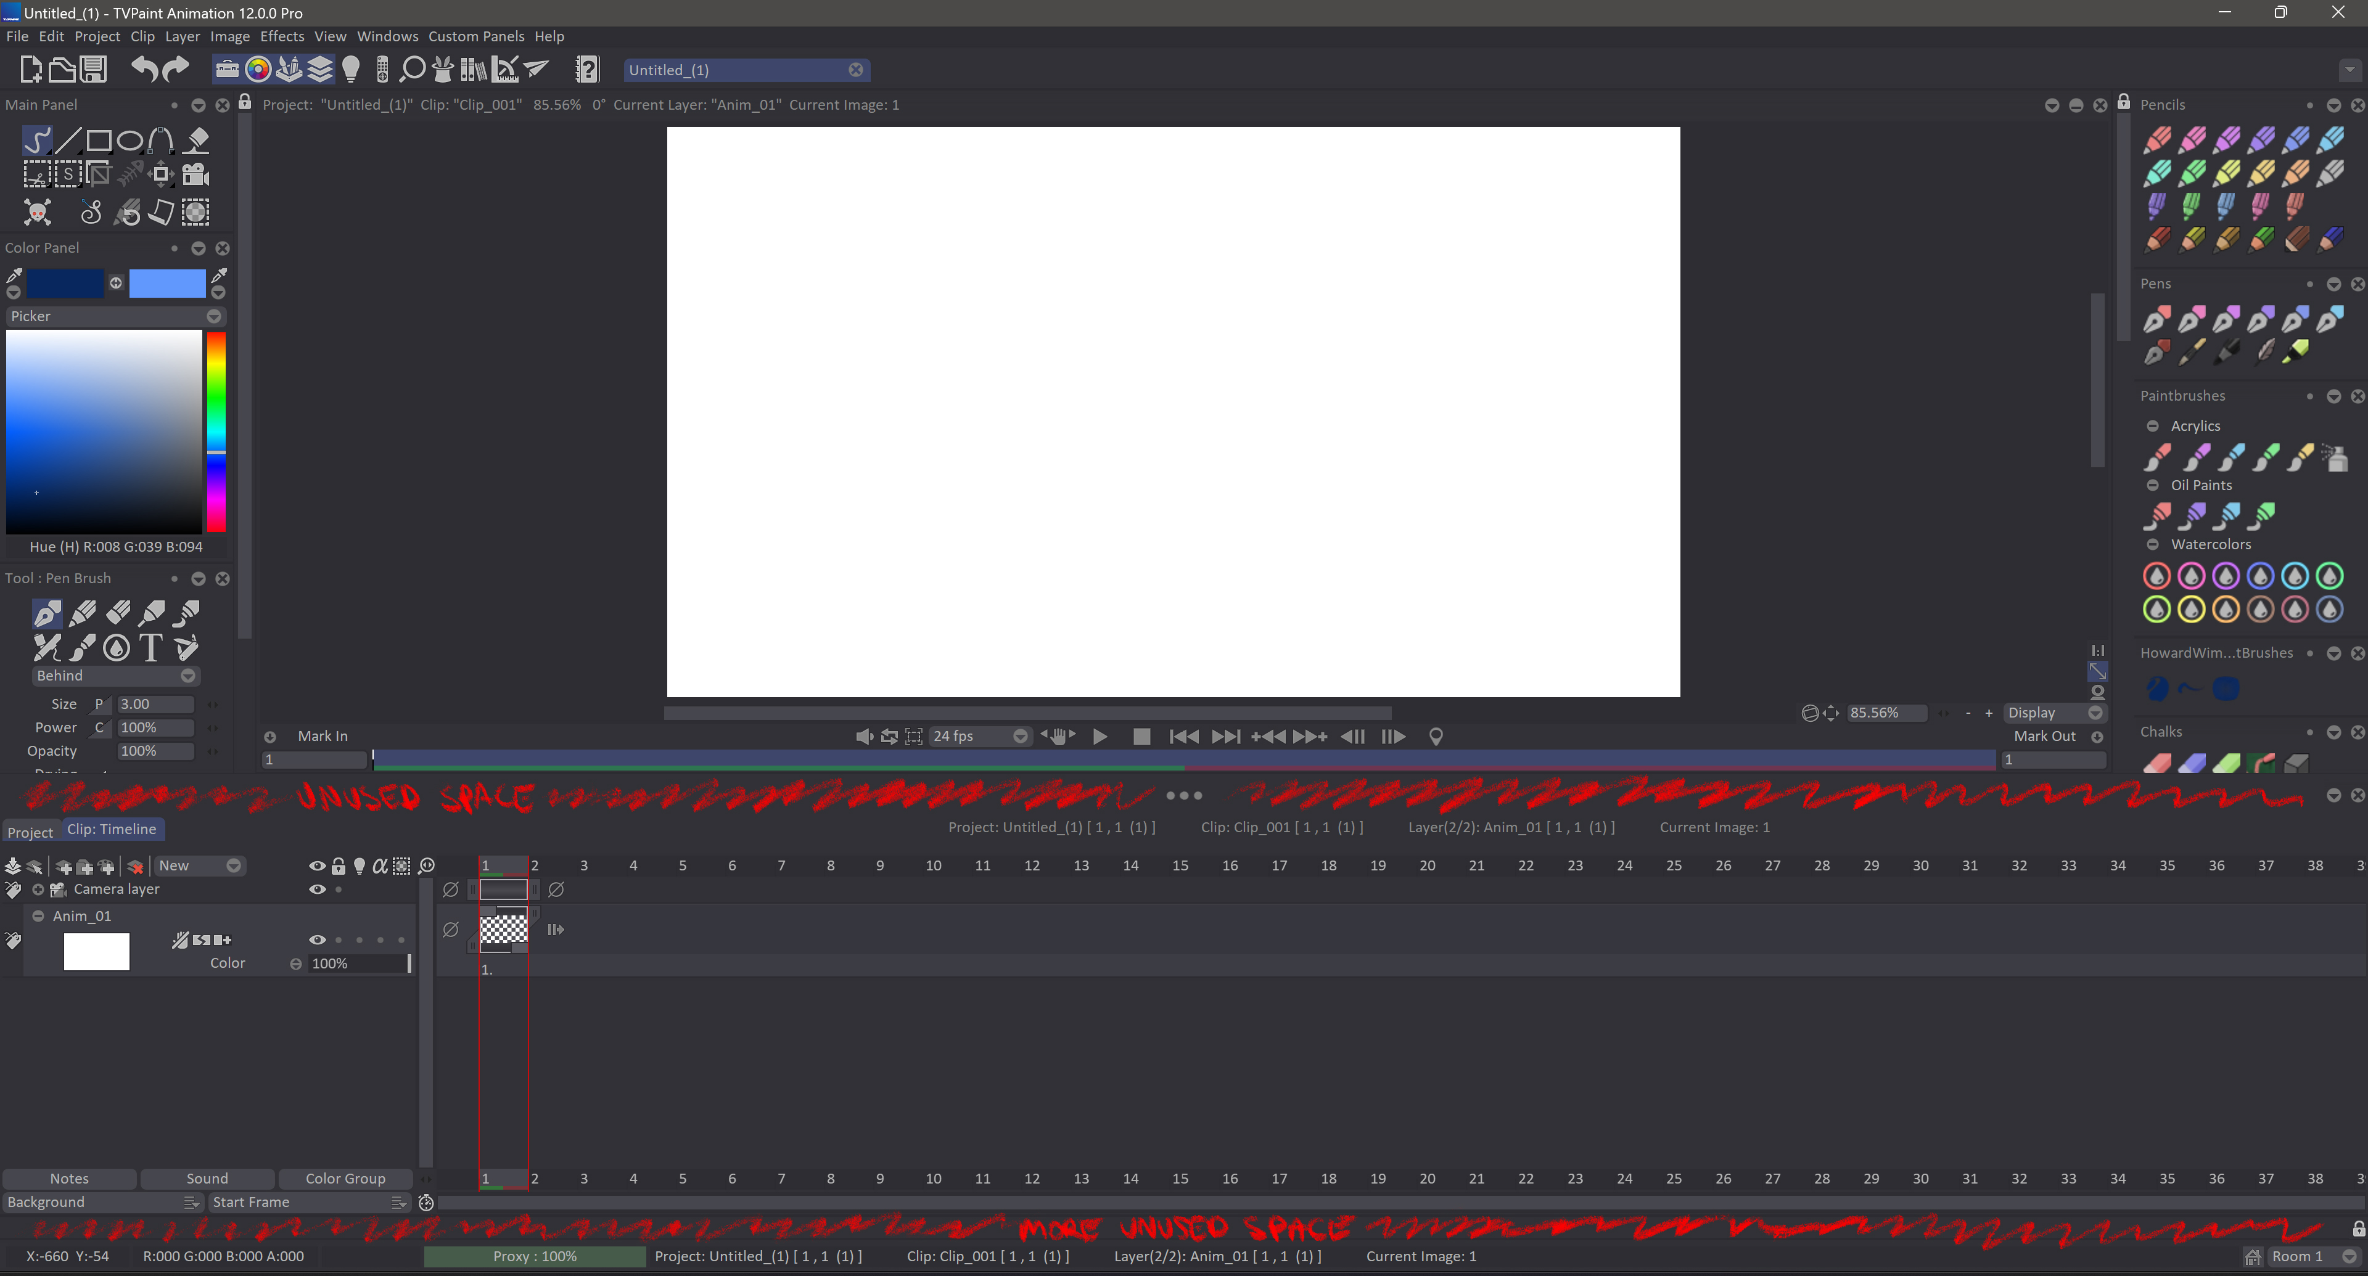Open the 24 fps frame rate dropdown

(x=980, y=737)
